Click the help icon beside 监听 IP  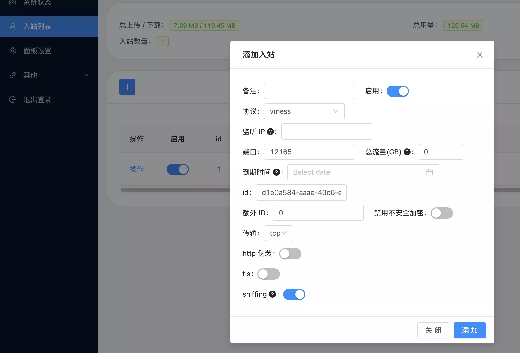coord(270,132)
